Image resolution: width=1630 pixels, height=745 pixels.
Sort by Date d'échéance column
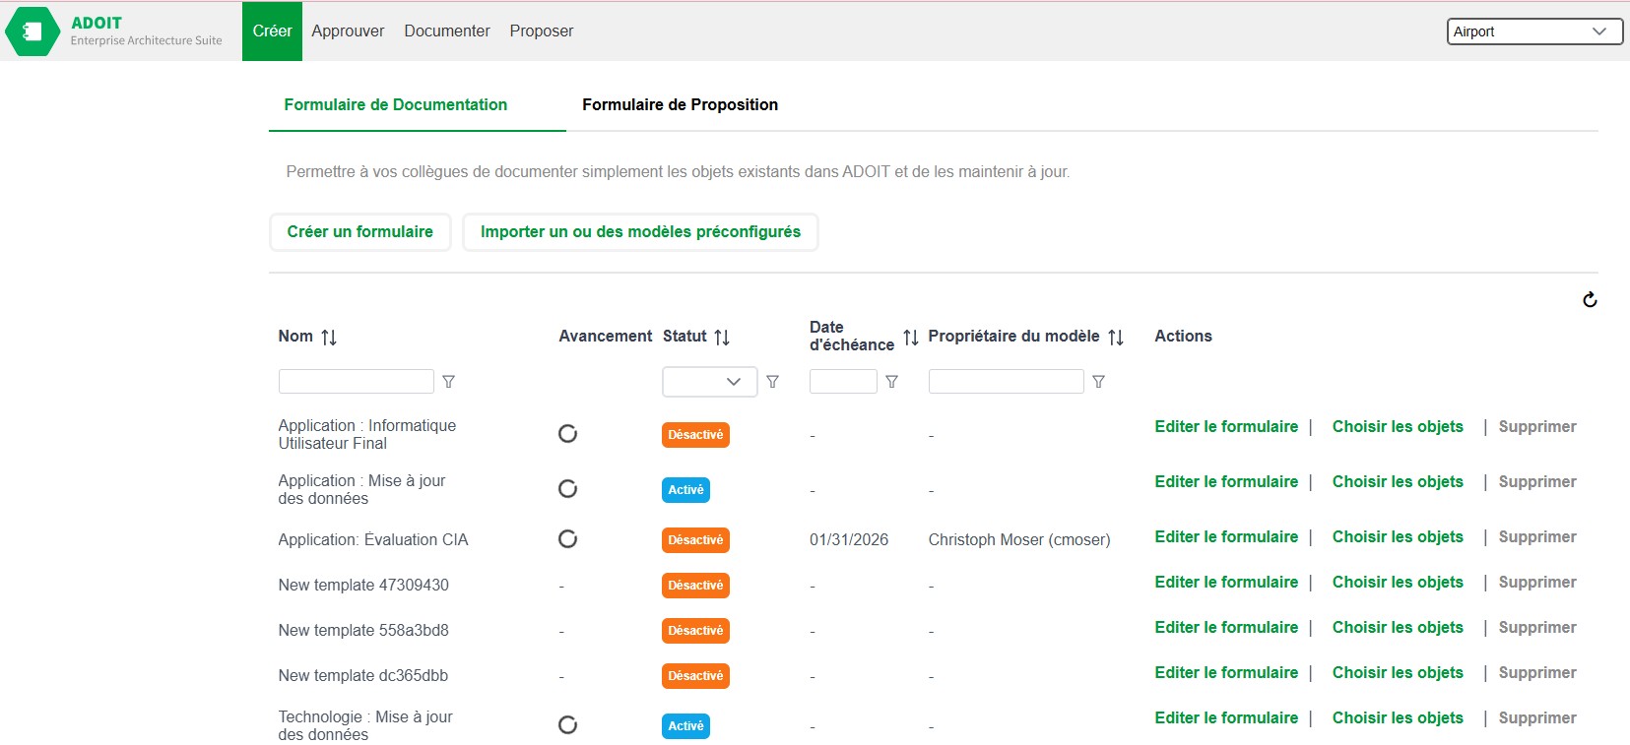(x=911, y=337)
